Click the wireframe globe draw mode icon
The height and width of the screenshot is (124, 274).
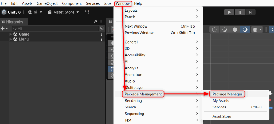click(214, 30)
